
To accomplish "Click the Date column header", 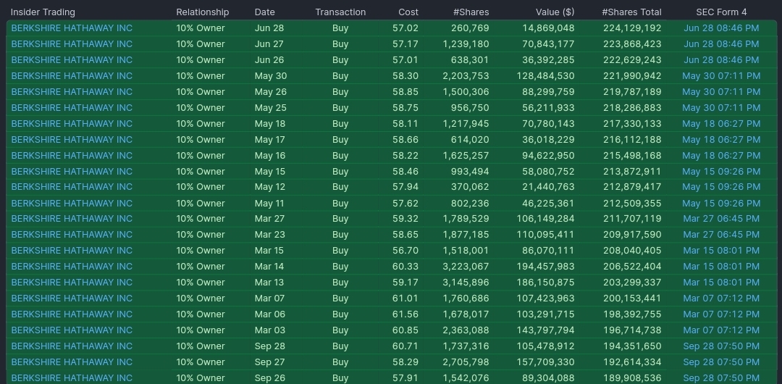I will point(265,12).
